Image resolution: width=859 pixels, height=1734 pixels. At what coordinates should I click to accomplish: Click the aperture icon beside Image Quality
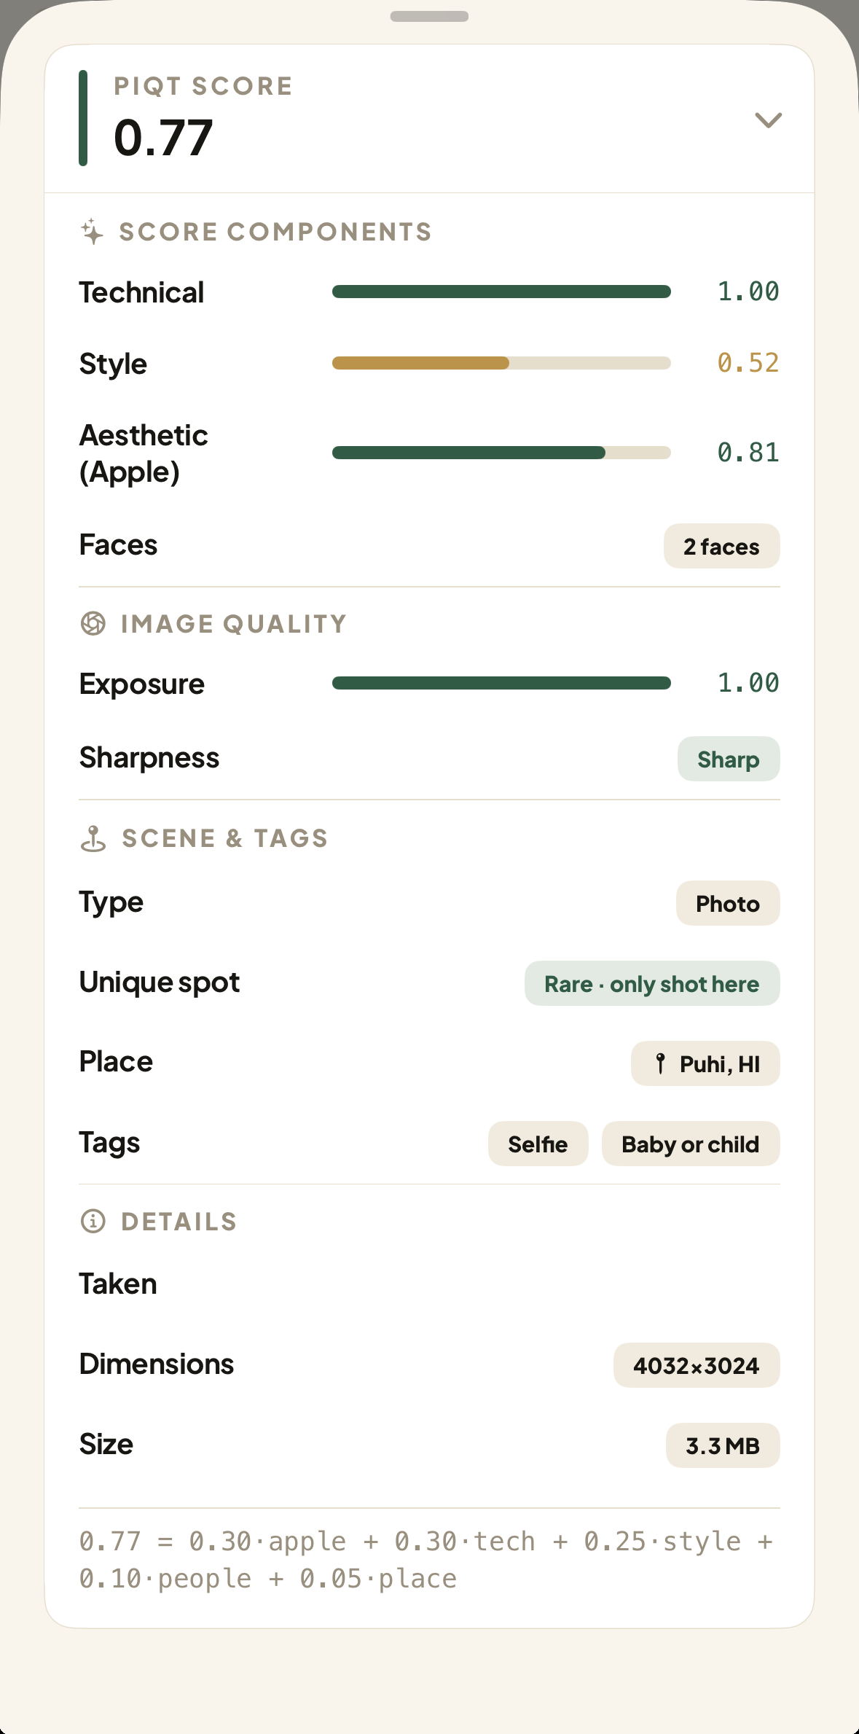point(93,623)
